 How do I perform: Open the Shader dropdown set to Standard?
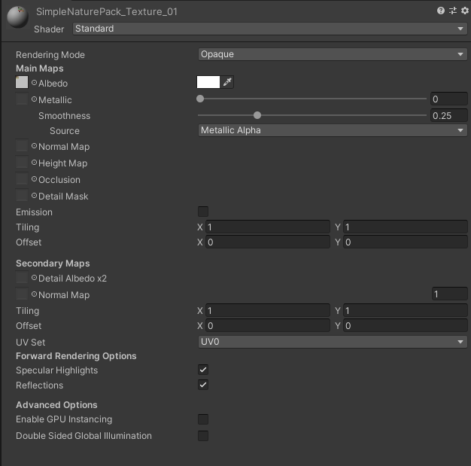tap(270, 29)
